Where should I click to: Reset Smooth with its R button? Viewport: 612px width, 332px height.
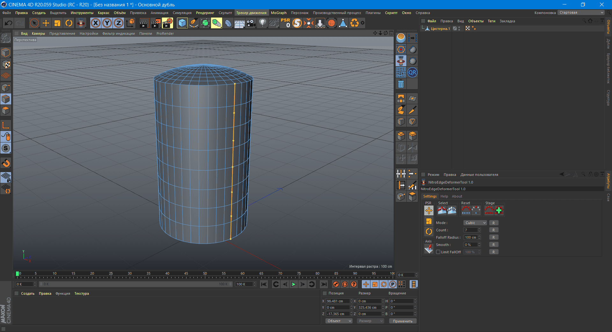(493, 245)
